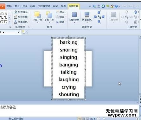
Task: Click the word "laughing" in text box
Action: [69, 80]
